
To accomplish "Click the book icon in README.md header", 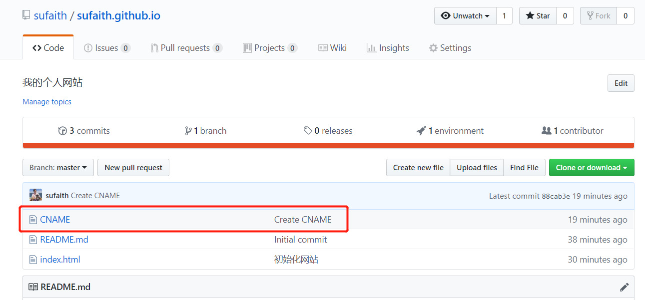I will 33,287.
